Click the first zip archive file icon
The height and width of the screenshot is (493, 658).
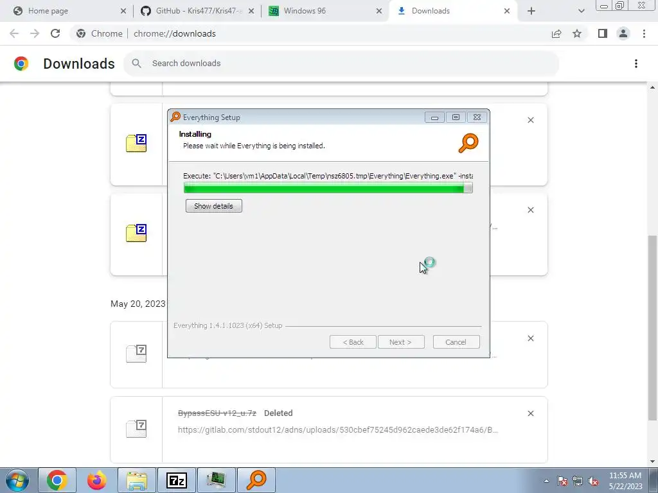pyautogui.click(x=136, y=143)
